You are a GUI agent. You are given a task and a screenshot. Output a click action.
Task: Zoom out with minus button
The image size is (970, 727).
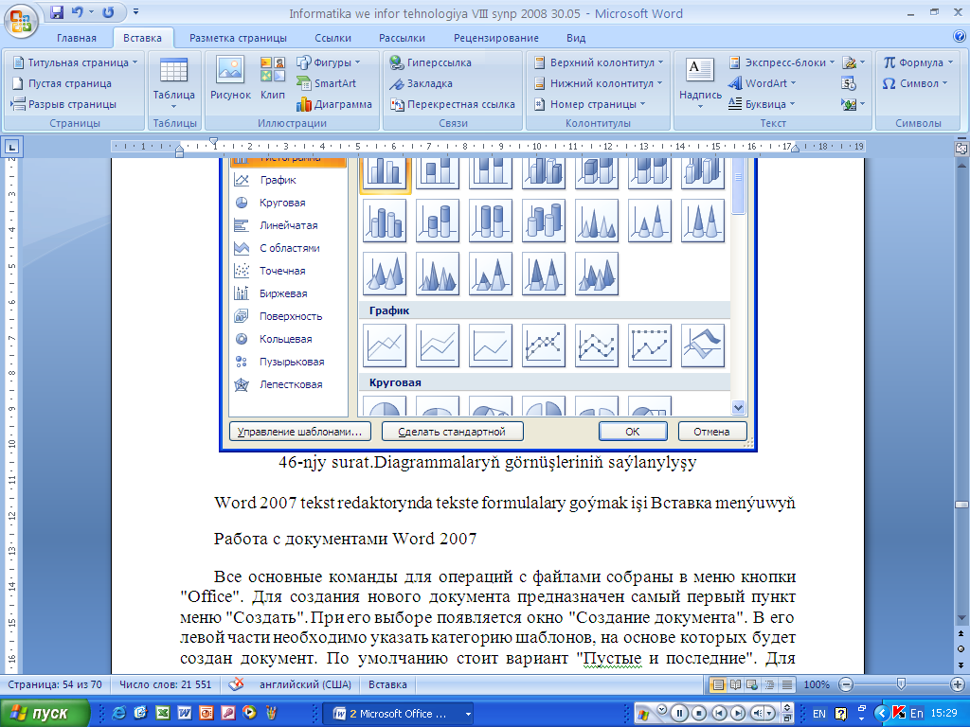tap(846, 684)
